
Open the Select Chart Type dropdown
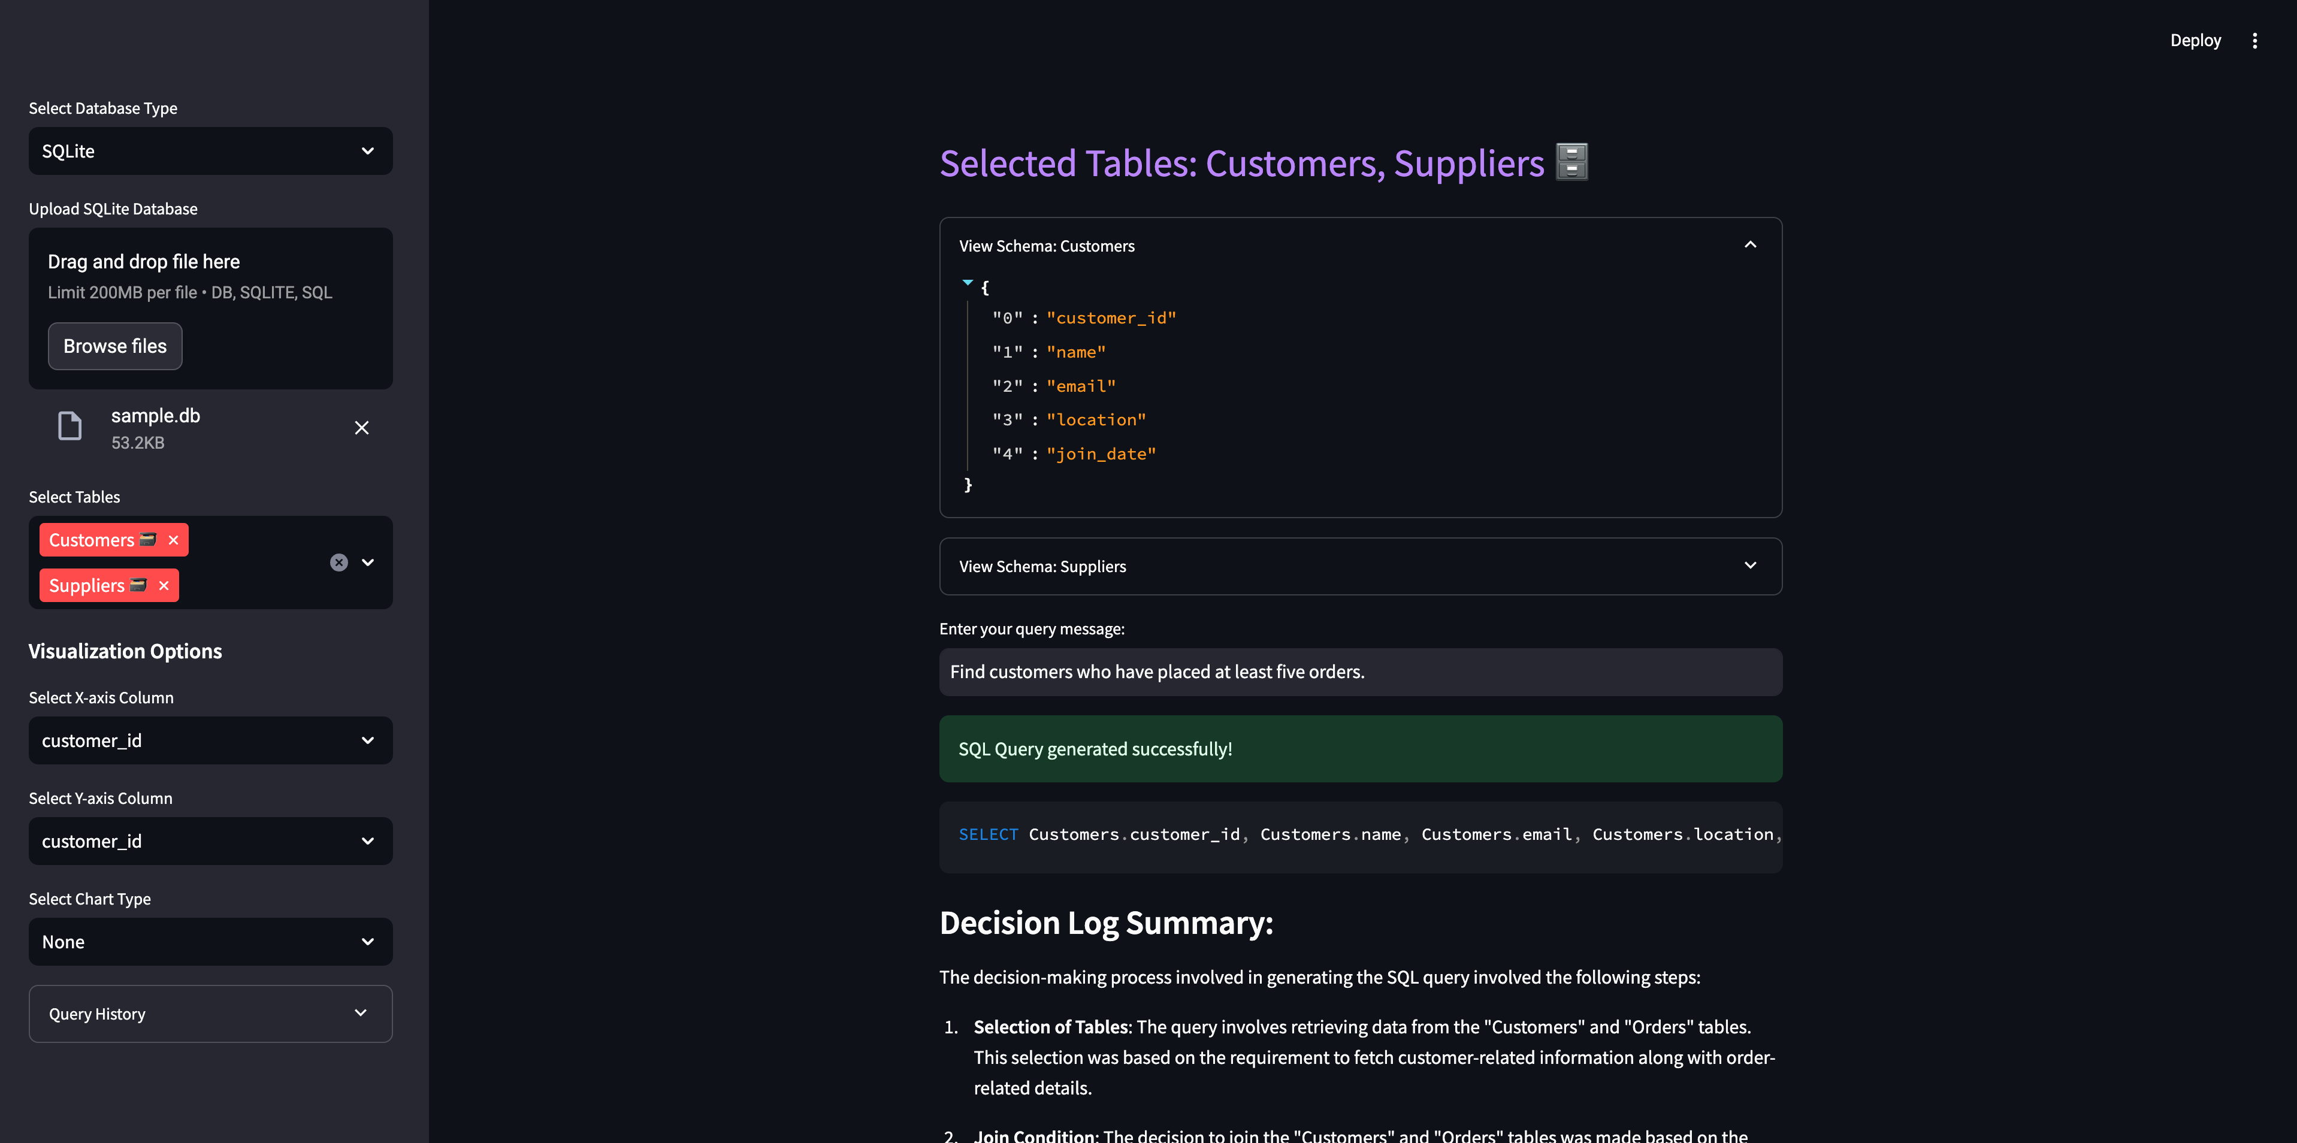pyautogui.click(x=210, y=942)
